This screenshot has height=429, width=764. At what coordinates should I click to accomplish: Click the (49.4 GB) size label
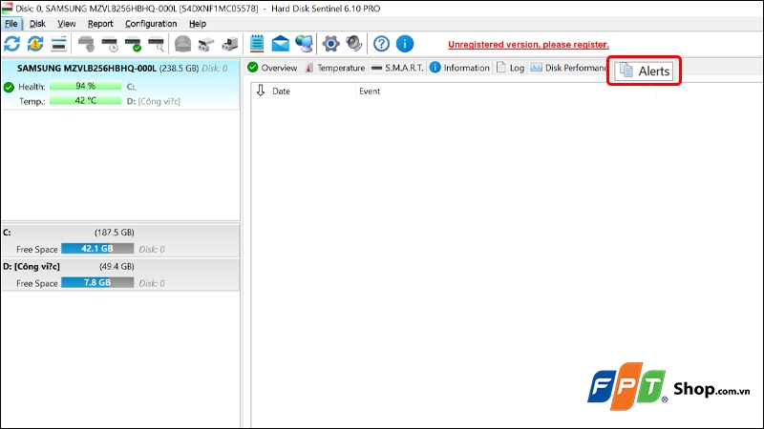(x=117, y=267)
